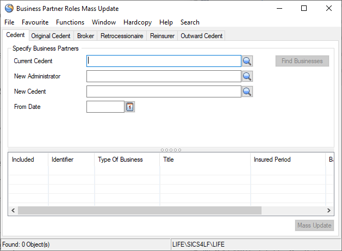Expand the Functions menu
342x251 pixels.
pos(70,22)
